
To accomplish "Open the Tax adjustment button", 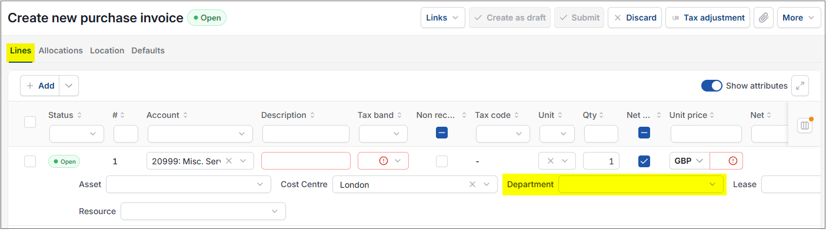I will (708, 18).
